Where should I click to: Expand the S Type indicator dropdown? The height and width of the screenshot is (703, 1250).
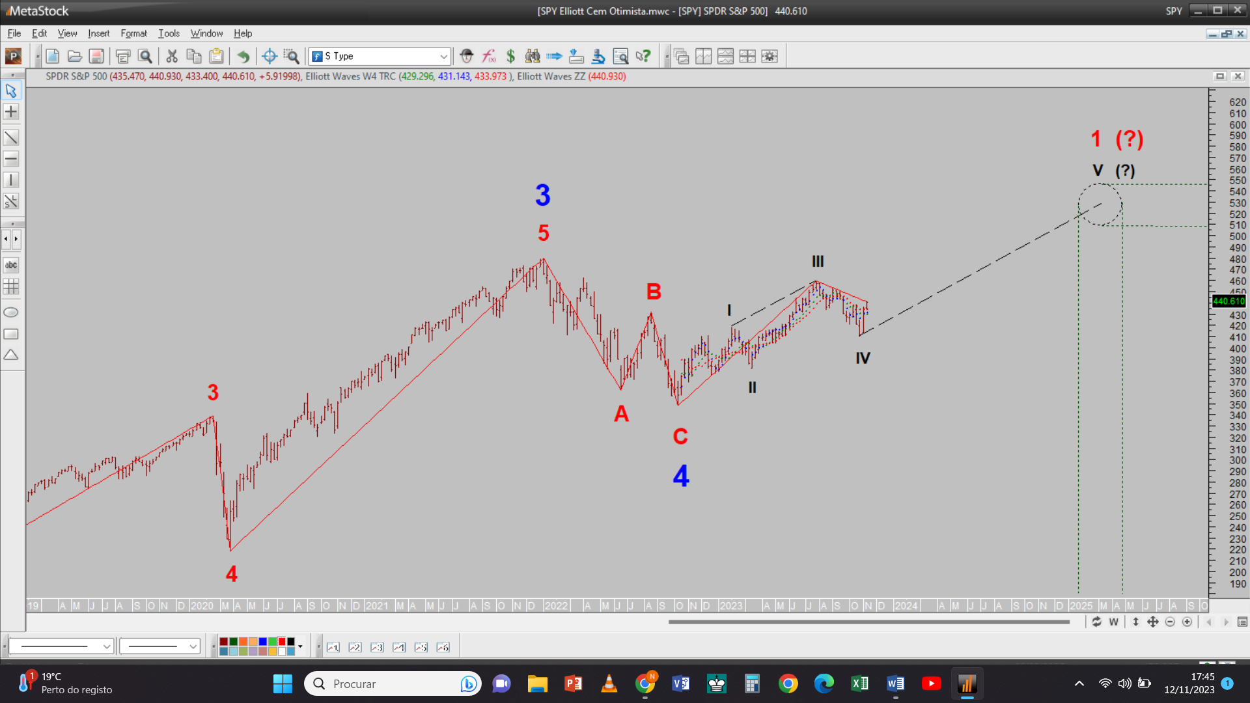click(x=443, y=57)
